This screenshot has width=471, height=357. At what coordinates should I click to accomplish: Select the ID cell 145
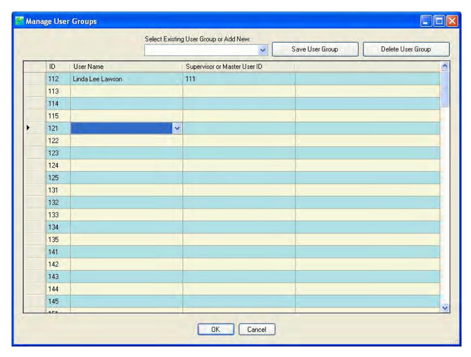(58, 301)
